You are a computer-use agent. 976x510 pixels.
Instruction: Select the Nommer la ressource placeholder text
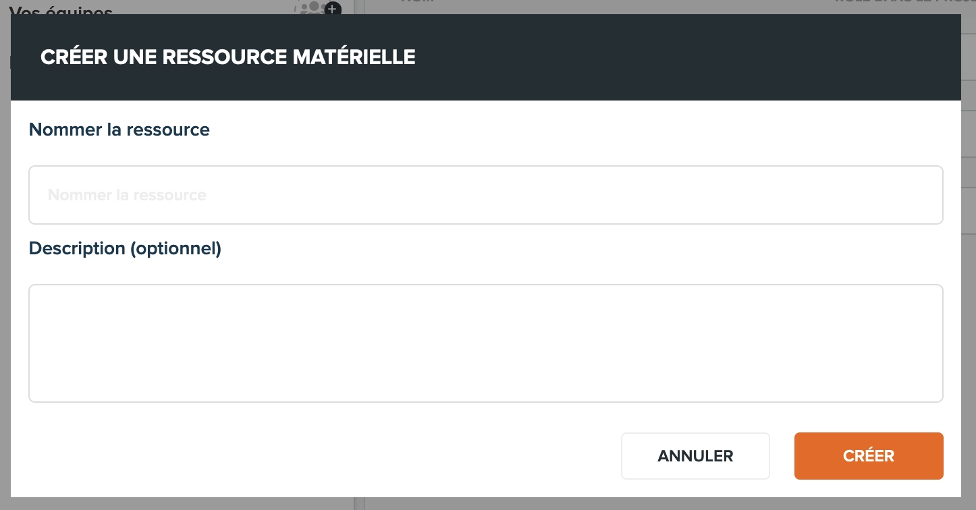tap(127, 195)
